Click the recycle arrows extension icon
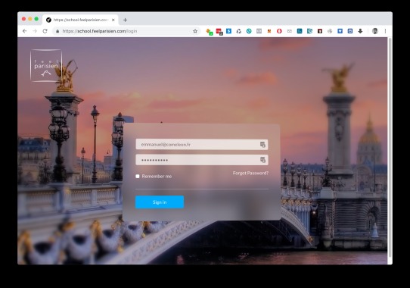The width and height of the screenshot is (410, 288). point(239,31)
